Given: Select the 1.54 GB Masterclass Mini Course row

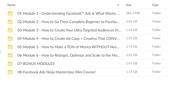Looking at the screenshot, I should [x=87, y=72].
